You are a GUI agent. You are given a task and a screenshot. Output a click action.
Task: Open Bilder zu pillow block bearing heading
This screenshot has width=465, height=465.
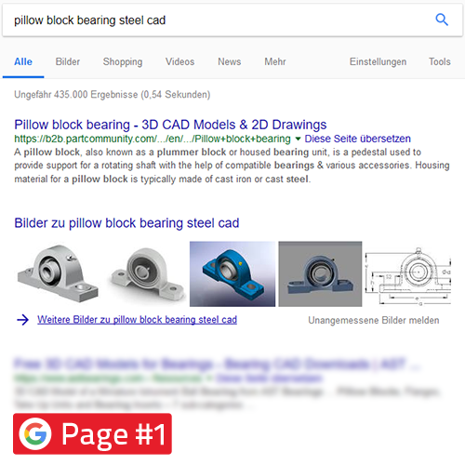[x=126, y=223]
